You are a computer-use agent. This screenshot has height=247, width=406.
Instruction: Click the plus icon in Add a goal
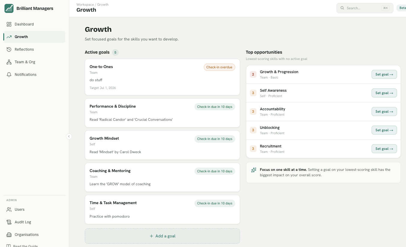coord(151,236)
